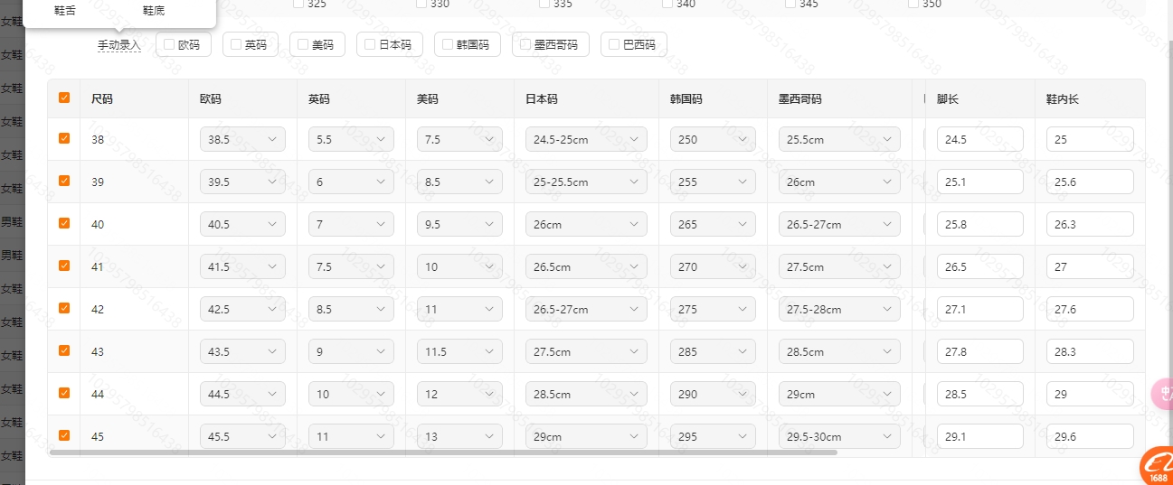Check the 330 size option
The image size is (1173, 485).
coord(421,4)
